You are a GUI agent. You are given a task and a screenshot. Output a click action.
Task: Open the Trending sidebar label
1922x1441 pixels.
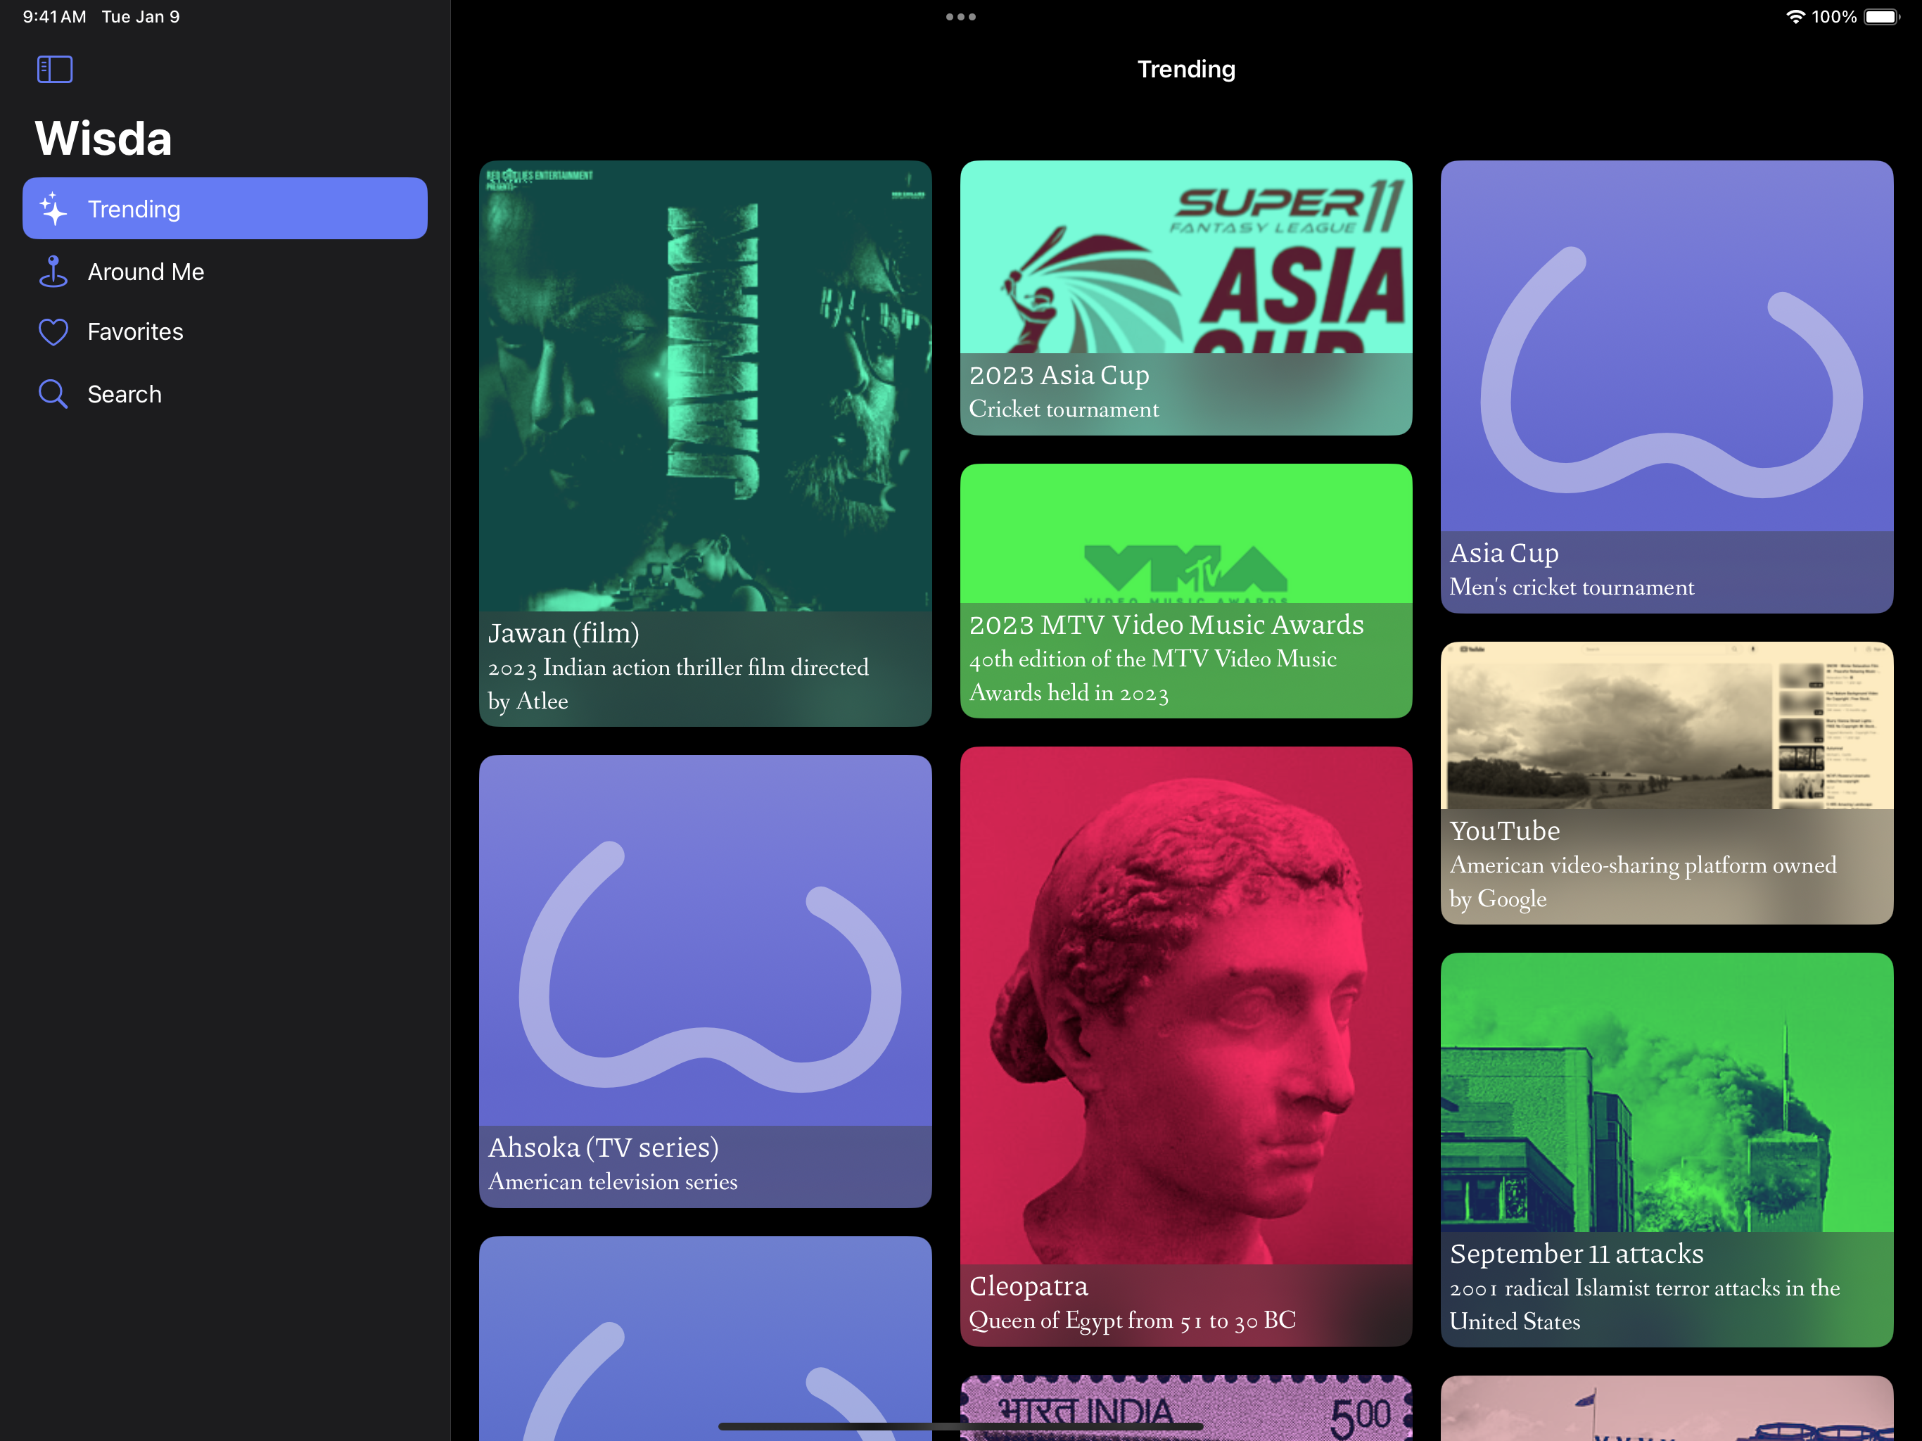(x=134, y=210)
